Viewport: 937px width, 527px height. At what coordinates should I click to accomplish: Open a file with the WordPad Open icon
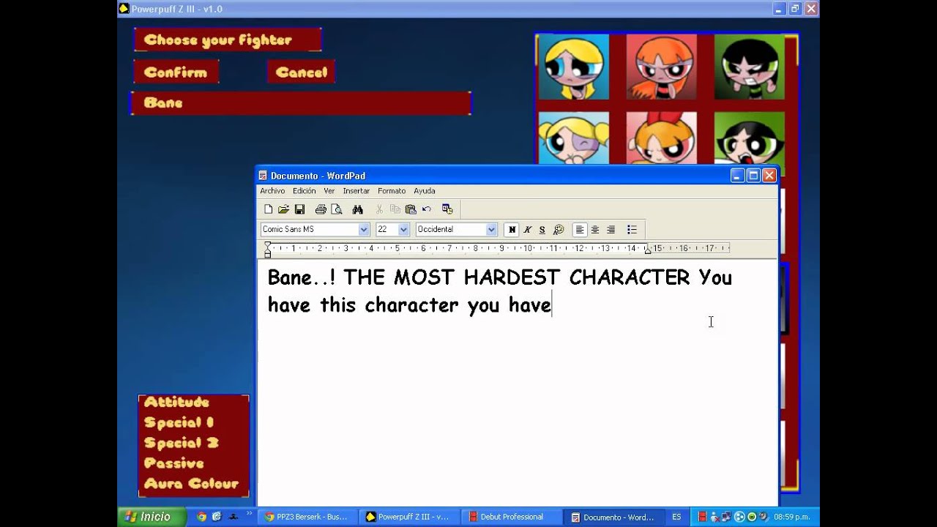283,209
